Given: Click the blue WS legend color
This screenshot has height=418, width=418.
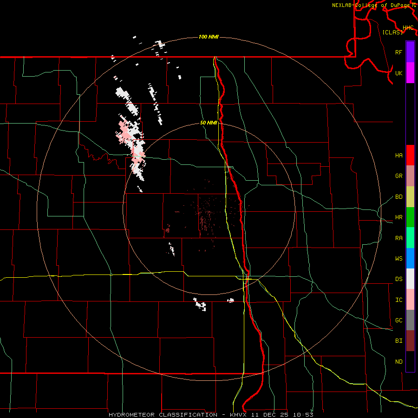Looking at the screenshot, I should 410,258.
